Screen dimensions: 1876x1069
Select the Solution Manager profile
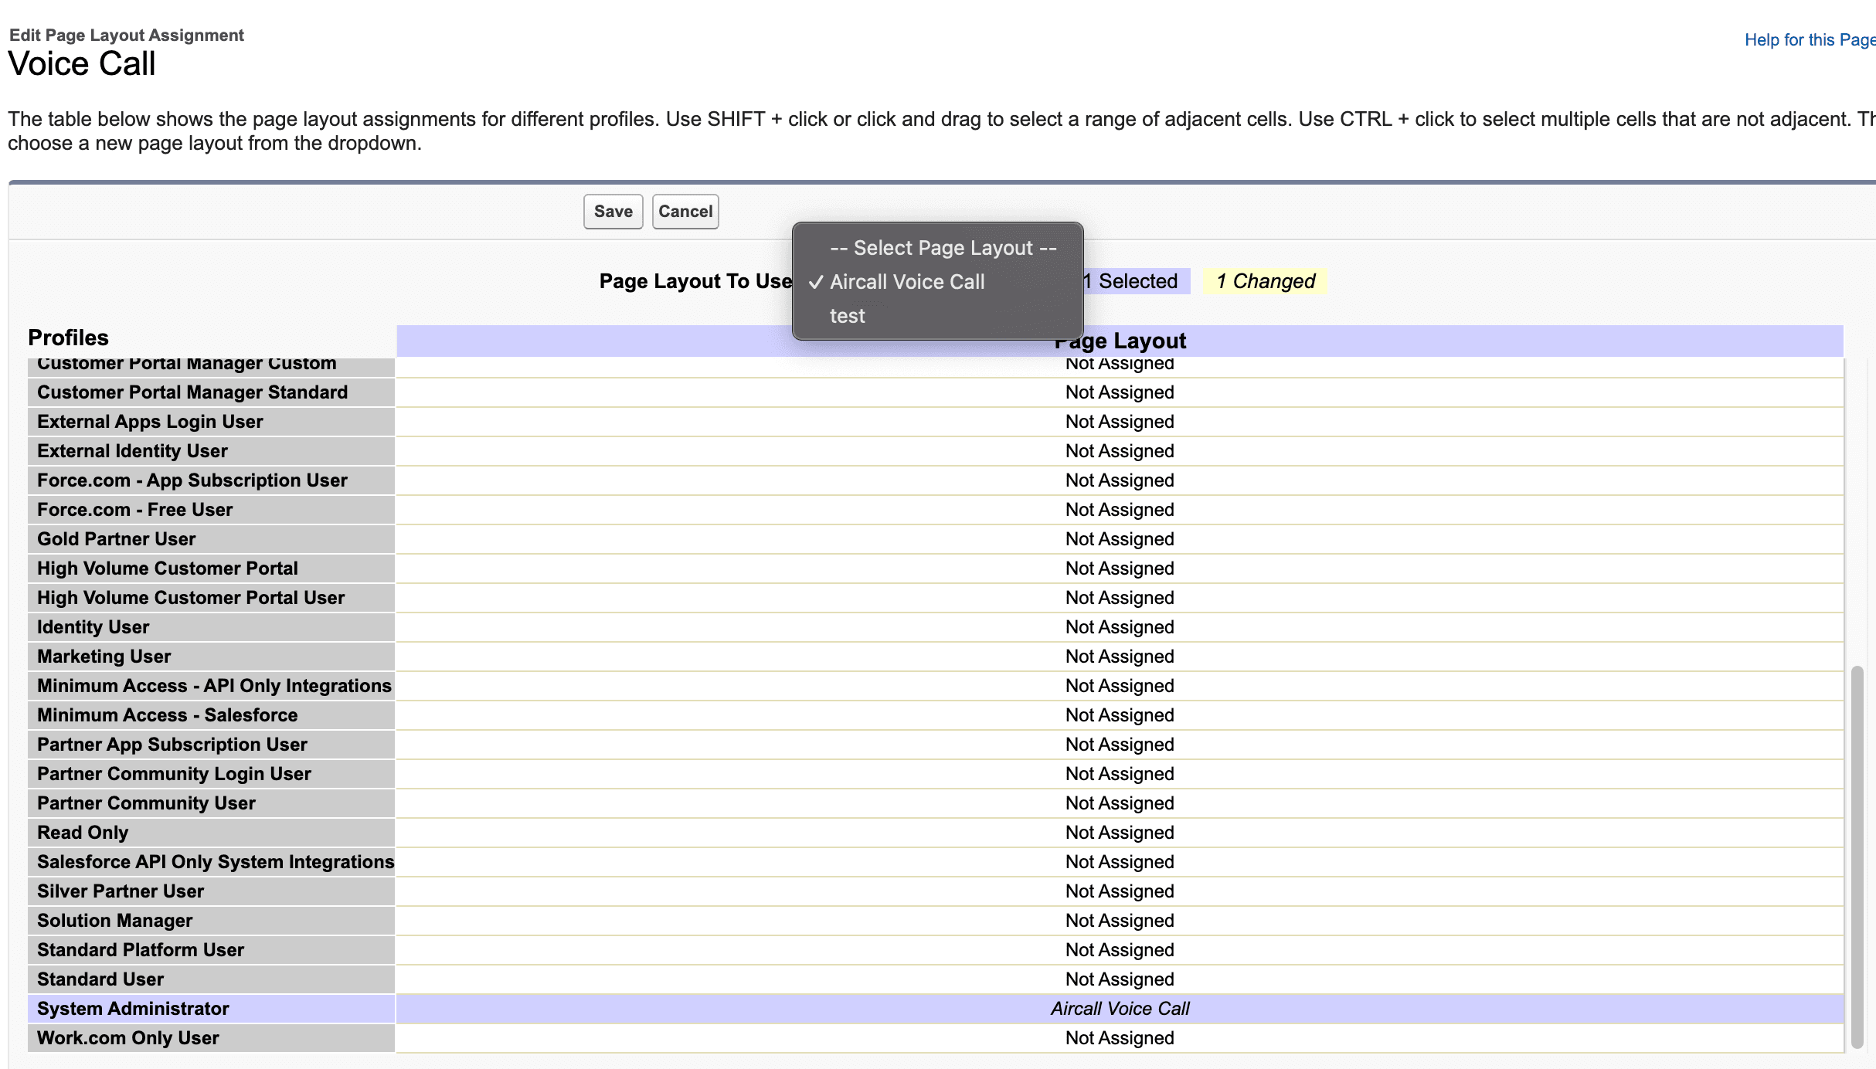pos(114,920)
